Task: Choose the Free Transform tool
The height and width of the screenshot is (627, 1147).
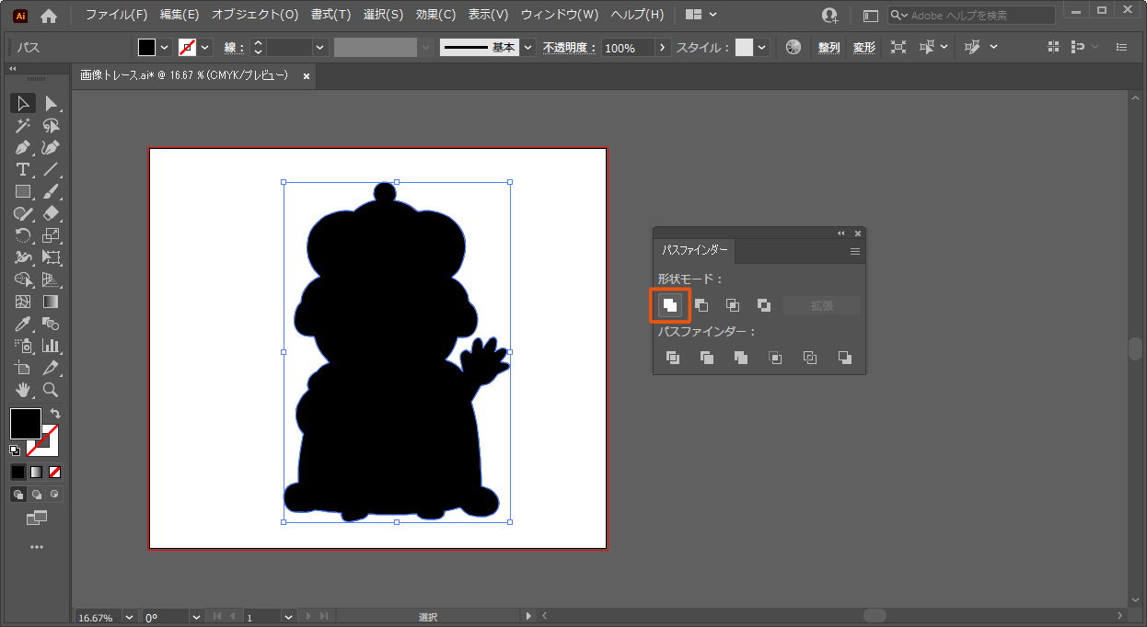Action: pyautogui.click(x=52, y=257)
